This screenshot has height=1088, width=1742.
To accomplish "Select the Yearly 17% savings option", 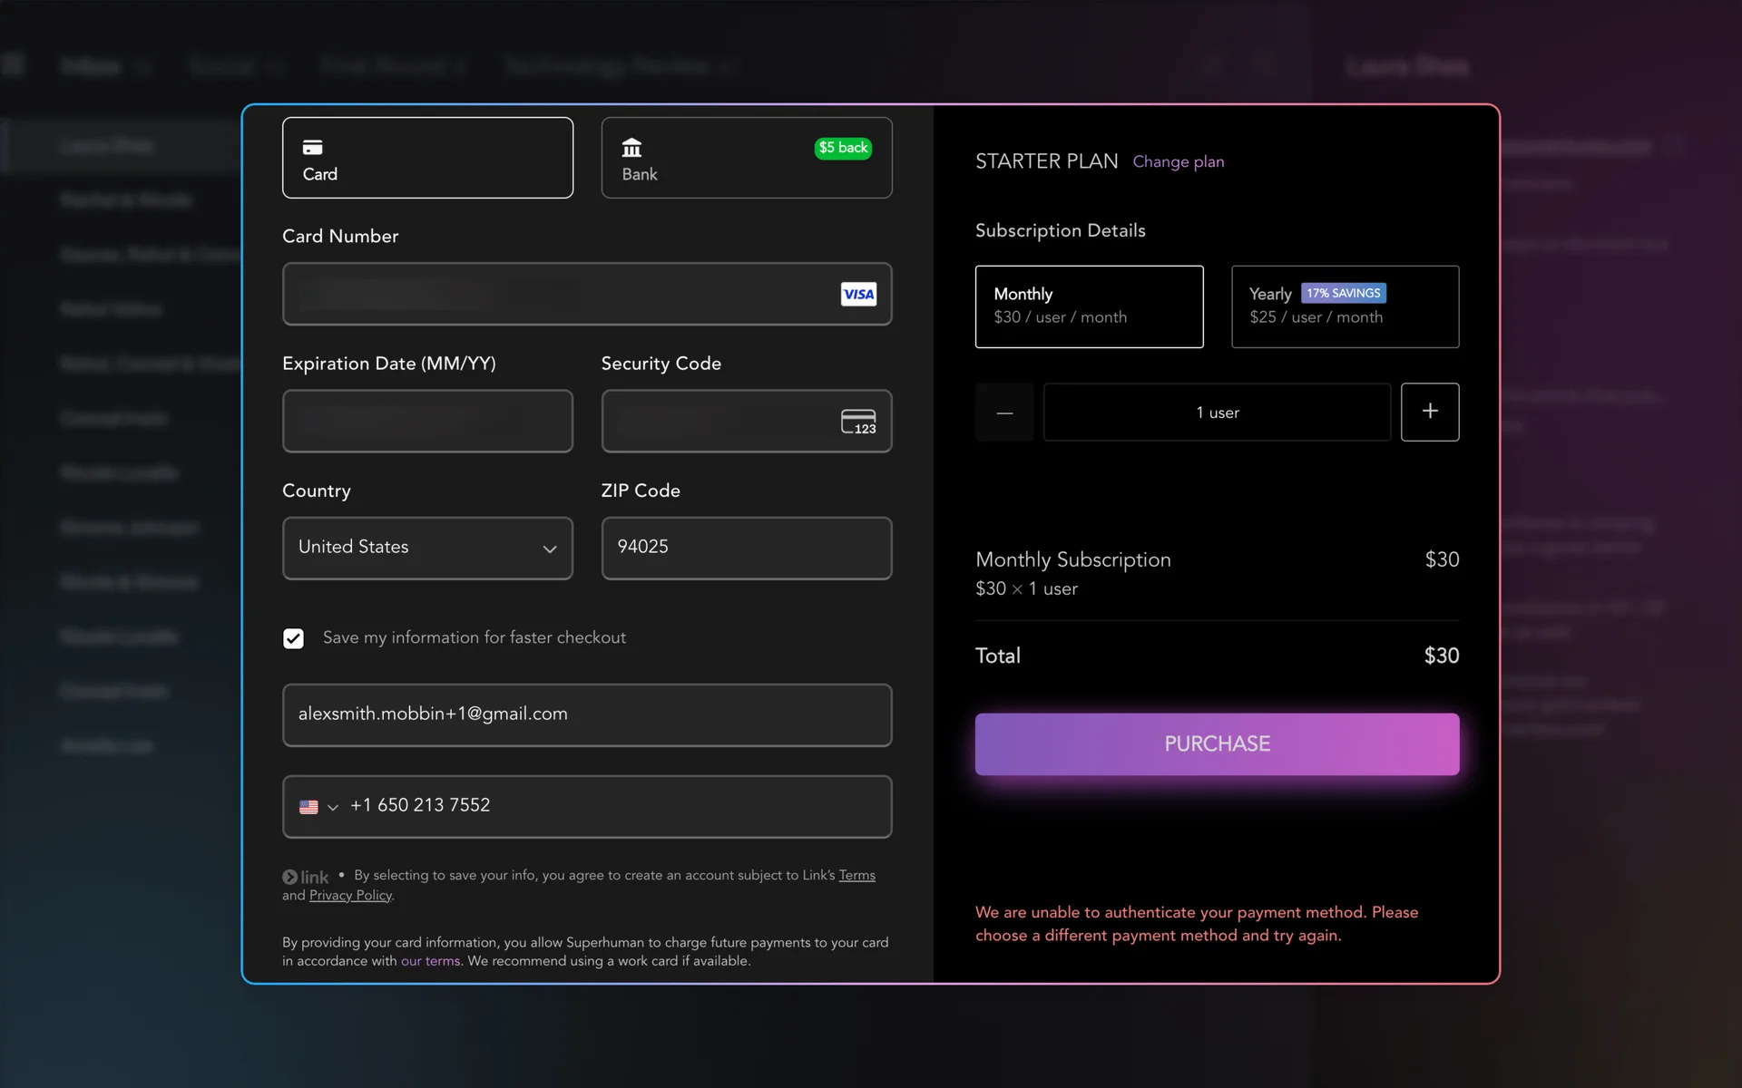I will click(1344, 306).
